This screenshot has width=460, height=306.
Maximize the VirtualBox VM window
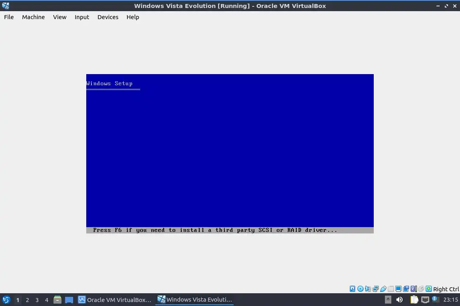446,6
